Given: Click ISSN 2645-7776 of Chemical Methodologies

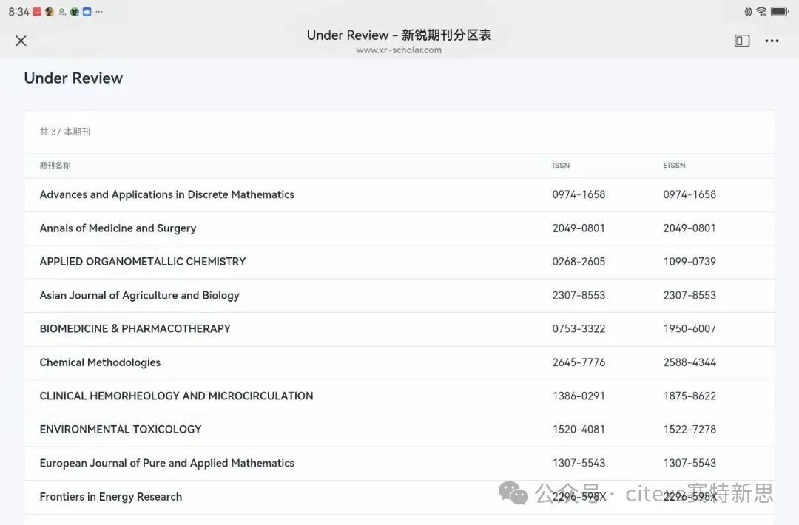Looking at the screenshot, I should pyautogui.click(x=579, y=362).
